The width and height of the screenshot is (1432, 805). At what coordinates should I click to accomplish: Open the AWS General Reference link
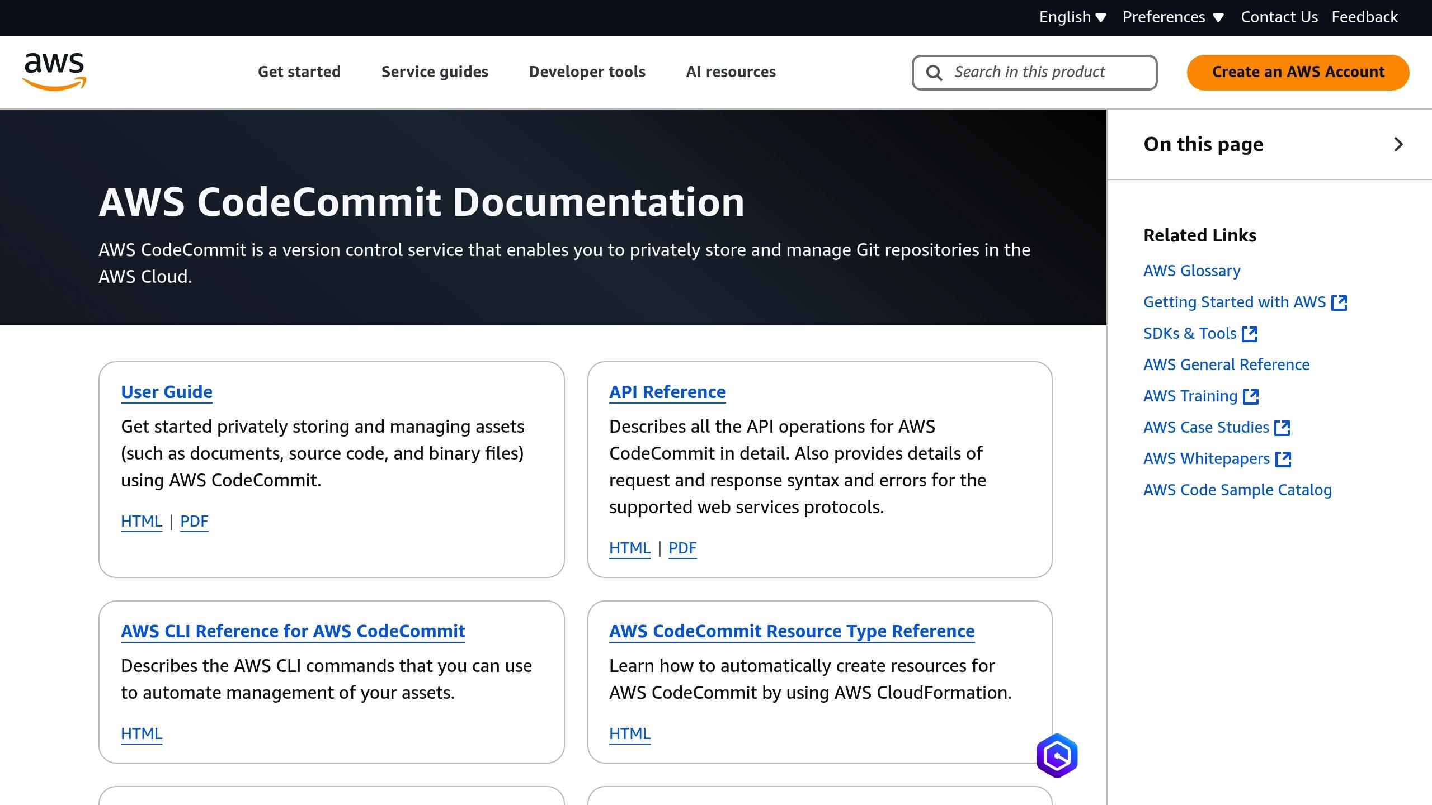[1226, 365]
